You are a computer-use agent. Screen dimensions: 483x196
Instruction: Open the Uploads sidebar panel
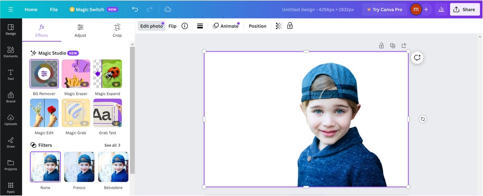11,119
